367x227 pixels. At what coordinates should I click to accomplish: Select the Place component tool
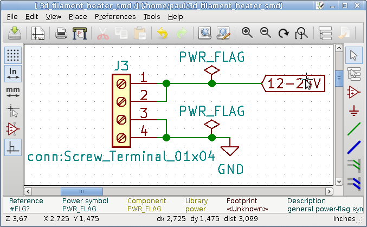click(x=353, y=92)
